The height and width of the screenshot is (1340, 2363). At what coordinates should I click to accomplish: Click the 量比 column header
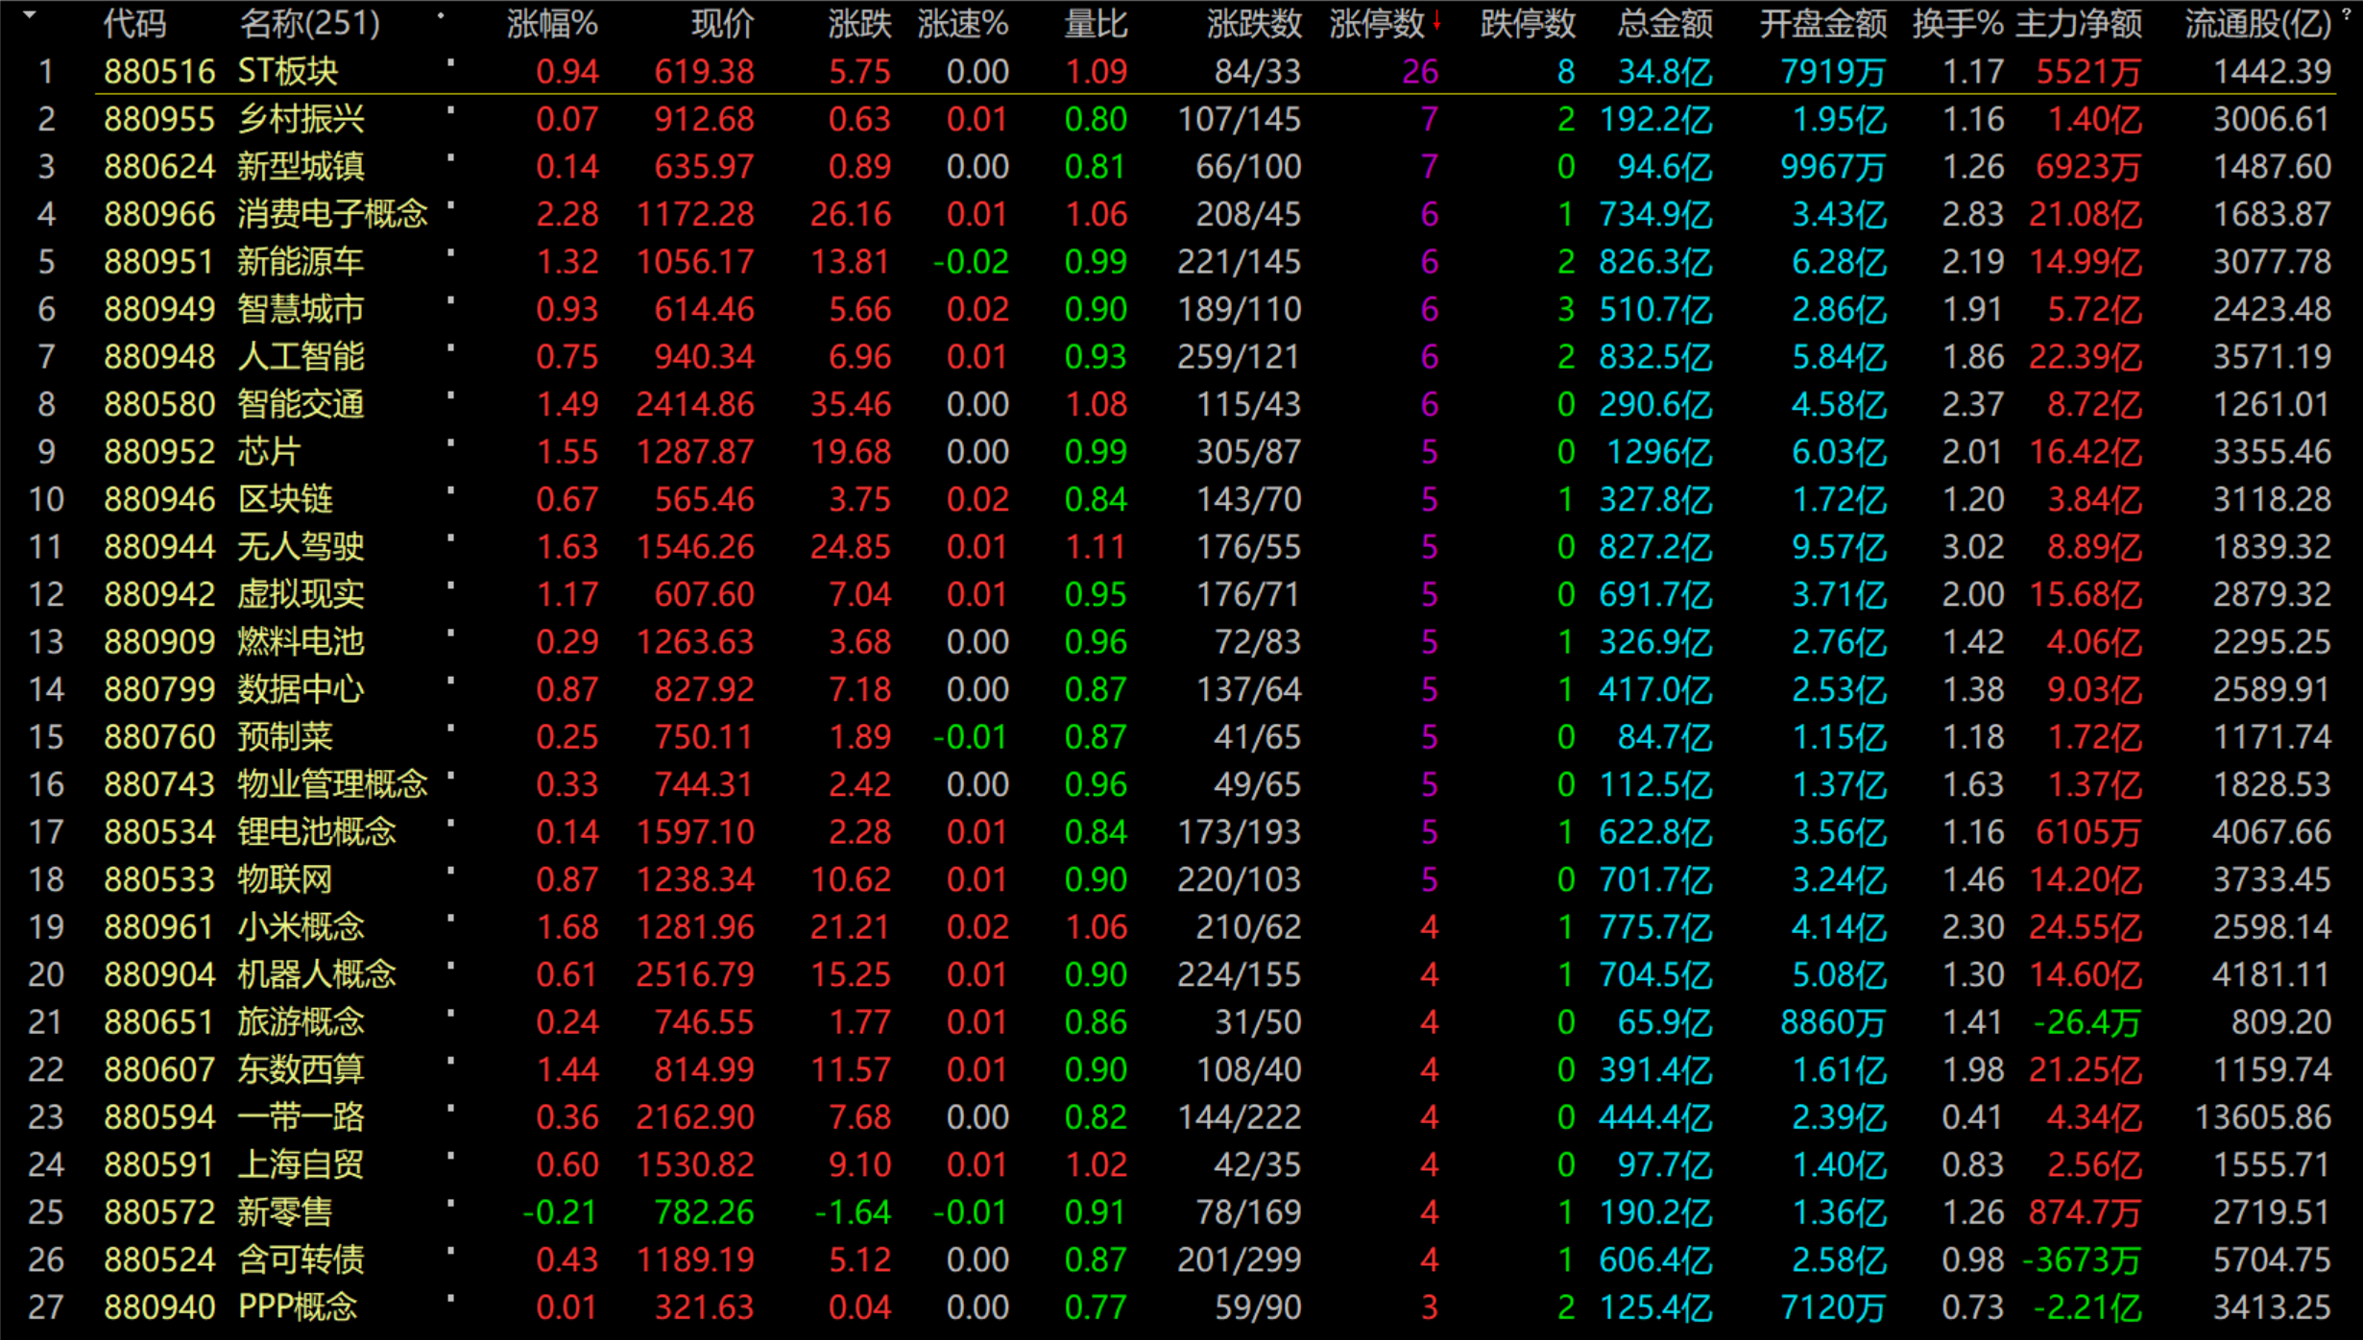click(x=1095, y=24)
